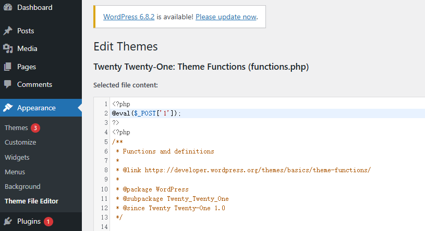Click the Themes update count badge 3

[35, 127]
